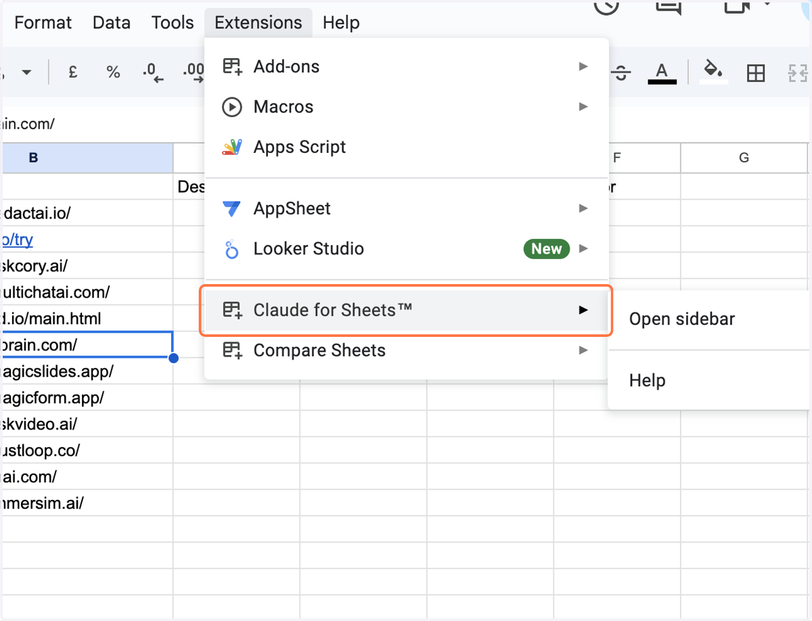Expand arrow beside Compare Sheets

[x=583, y=350]
